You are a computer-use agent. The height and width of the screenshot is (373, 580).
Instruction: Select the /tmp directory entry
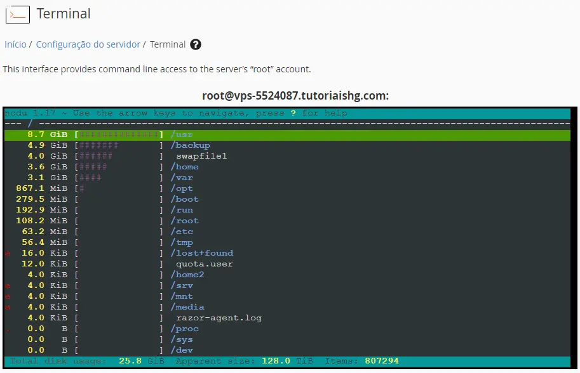[x=182, y=242]
